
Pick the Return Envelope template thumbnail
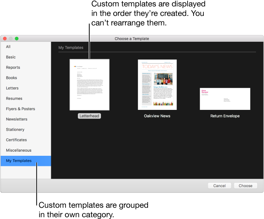(225, 99)
